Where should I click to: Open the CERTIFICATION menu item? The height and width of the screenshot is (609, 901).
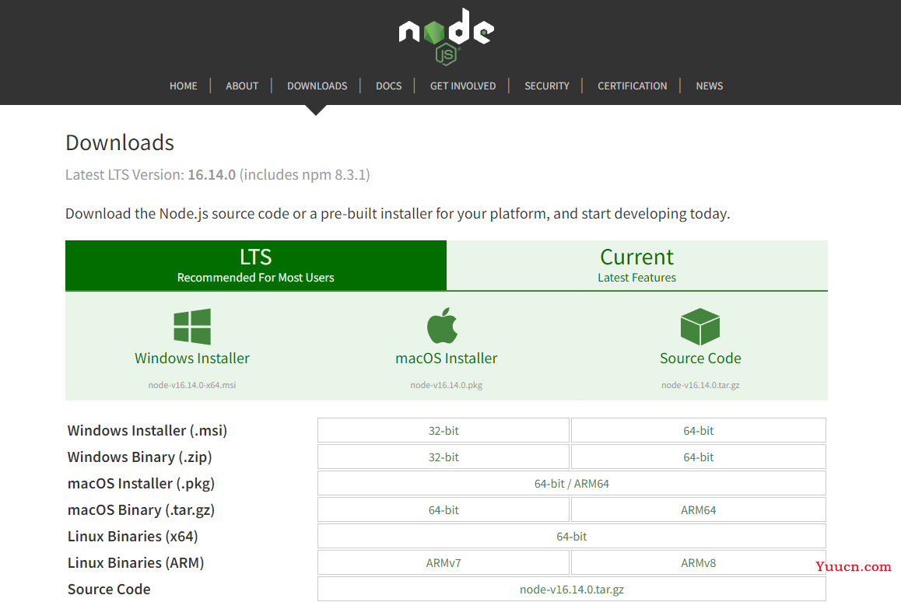pos(632,86)
